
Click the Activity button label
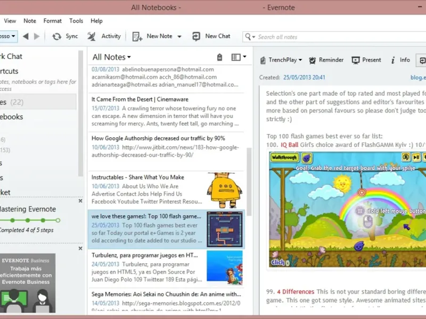[111, 36]
